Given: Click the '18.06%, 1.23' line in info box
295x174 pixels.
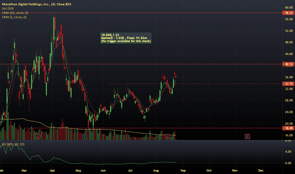Looking at the screenshot, I should [110, 35].
